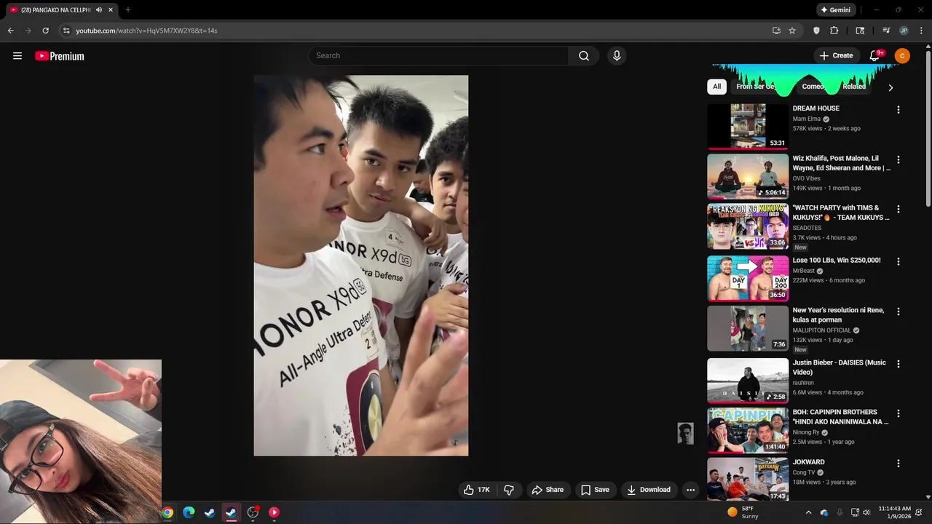This screenshot has height=524, width=932.
Task: Open MALUPITON OFFICIAL channel link
Action: click(x=822, y=330)
